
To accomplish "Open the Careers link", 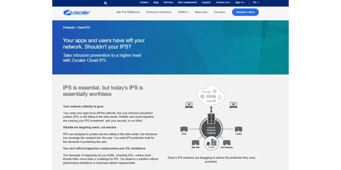I will (x=144, y=3).
